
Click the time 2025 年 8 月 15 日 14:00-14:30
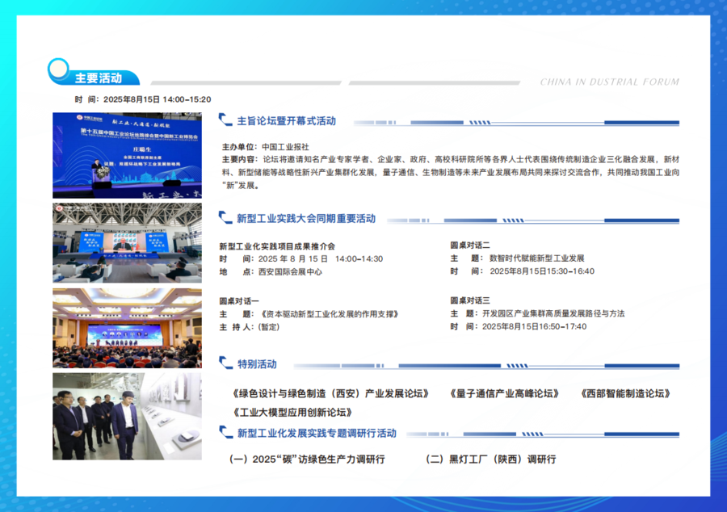tap(321, 259)
